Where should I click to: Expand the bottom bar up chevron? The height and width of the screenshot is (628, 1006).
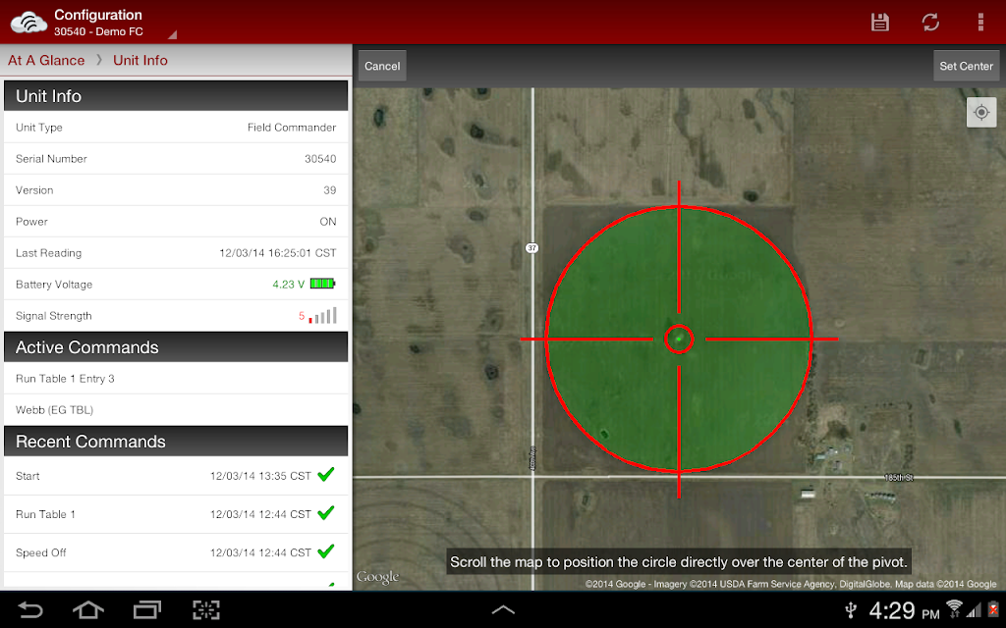(x=503, y=609)
